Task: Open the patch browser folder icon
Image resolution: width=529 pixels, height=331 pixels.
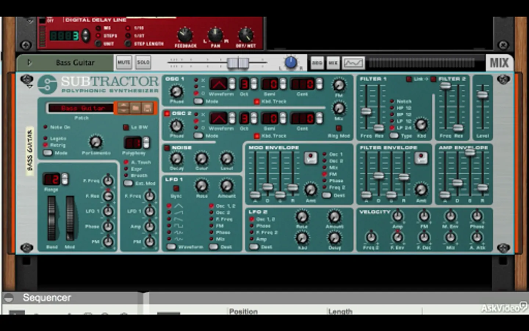Action: point(135,108)
